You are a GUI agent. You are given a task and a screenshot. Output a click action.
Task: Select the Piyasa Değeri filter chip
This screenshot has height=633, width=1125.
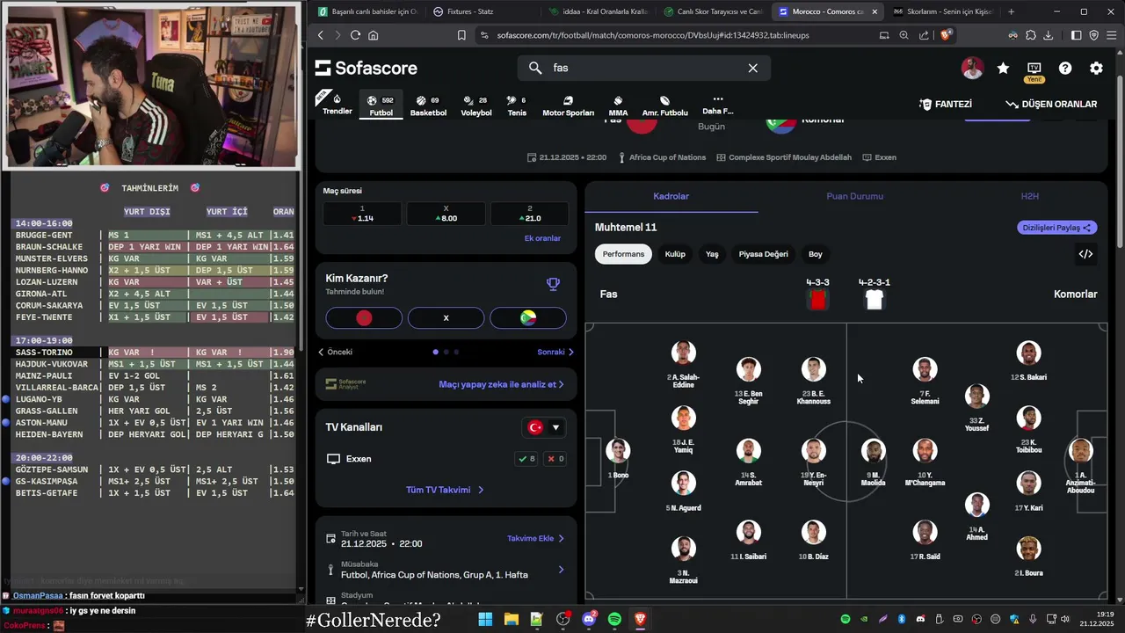click(x=763, y=254)
